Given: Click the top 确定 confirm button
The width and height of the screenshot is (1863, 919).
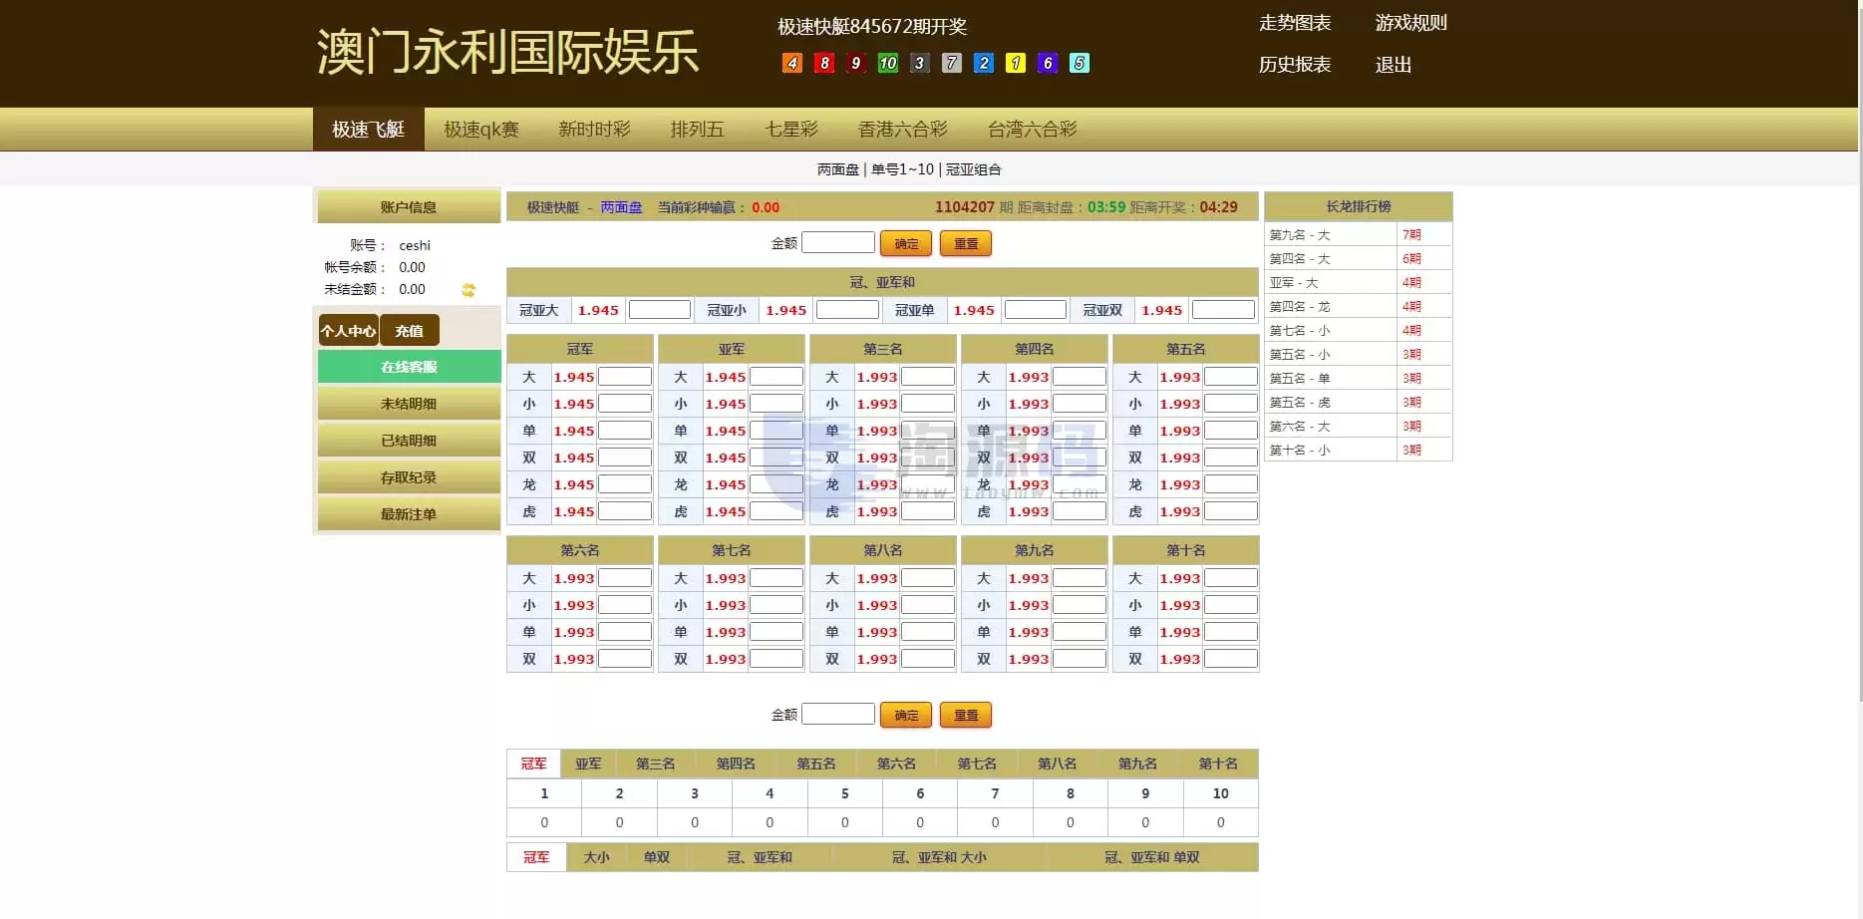Looking at the screenshot, I should click(x=906, y=243).
